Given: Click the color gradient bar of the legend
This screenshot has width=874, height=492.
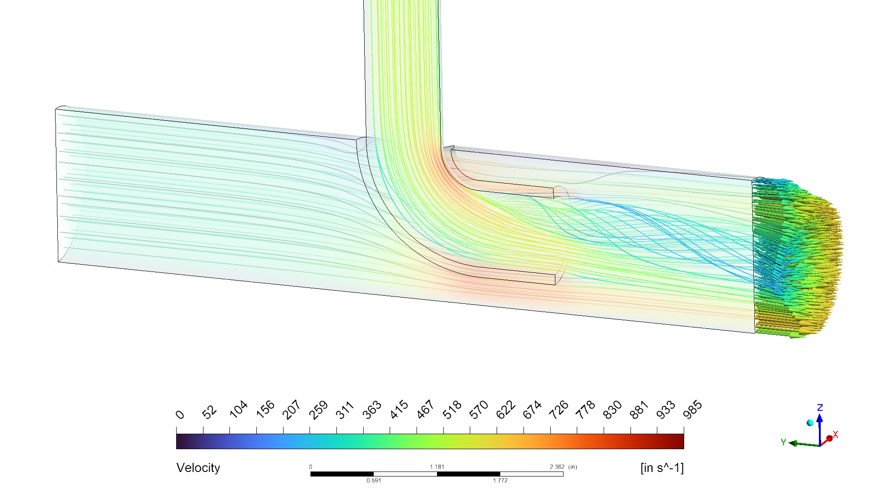Looking at the screenshot, I should [432, 441].
